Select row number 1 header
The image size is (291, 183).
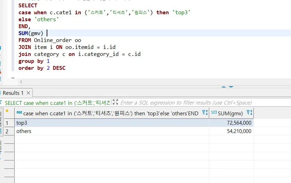9,123
